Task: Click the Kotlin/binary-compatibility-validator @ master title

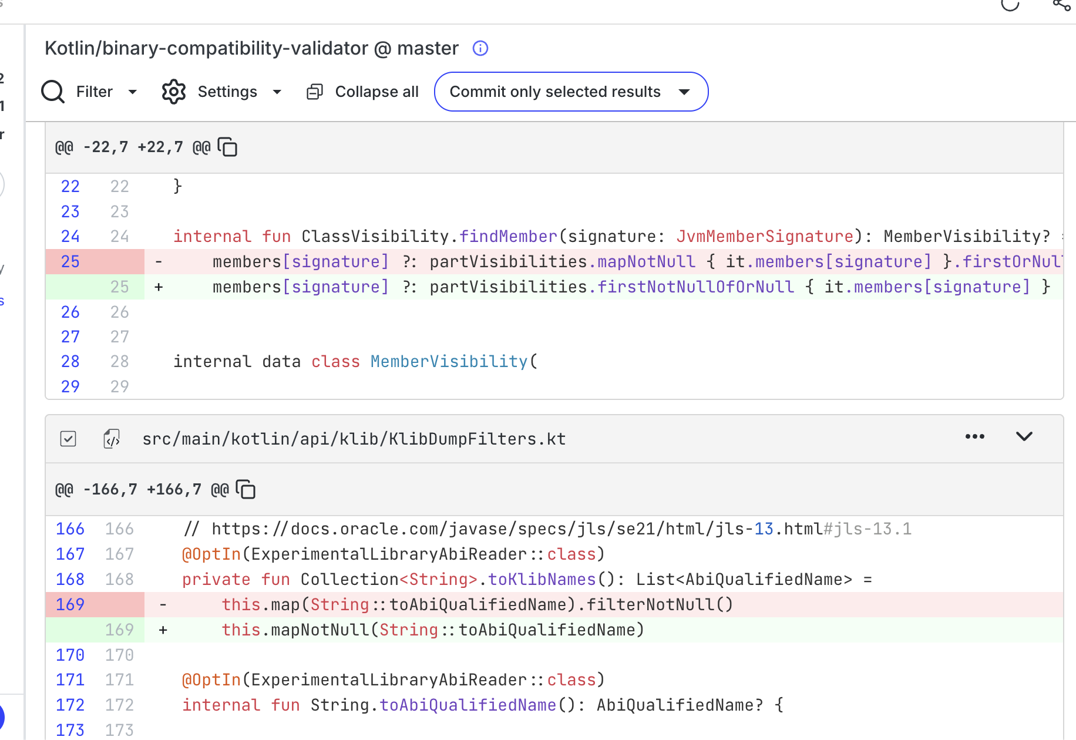Action: (251, 48)
